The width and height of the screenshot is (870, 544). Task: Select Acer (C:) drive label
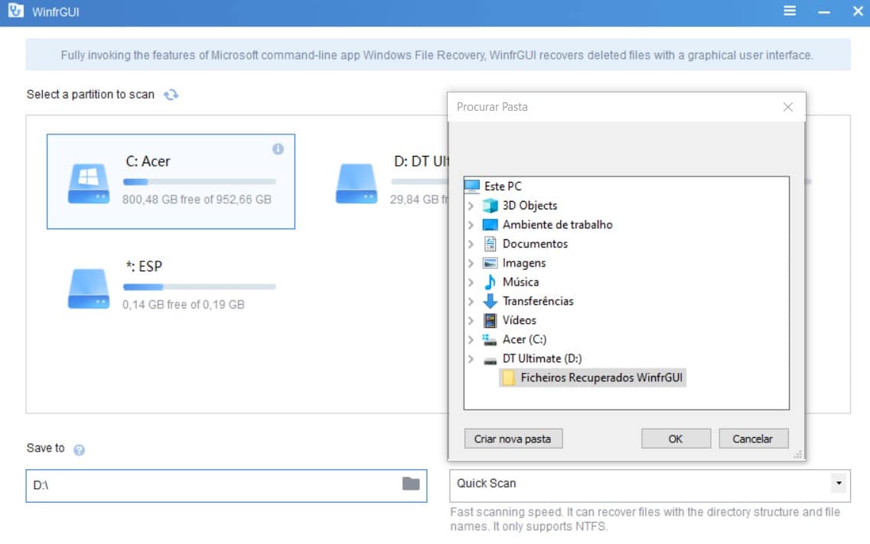point(524,339)
